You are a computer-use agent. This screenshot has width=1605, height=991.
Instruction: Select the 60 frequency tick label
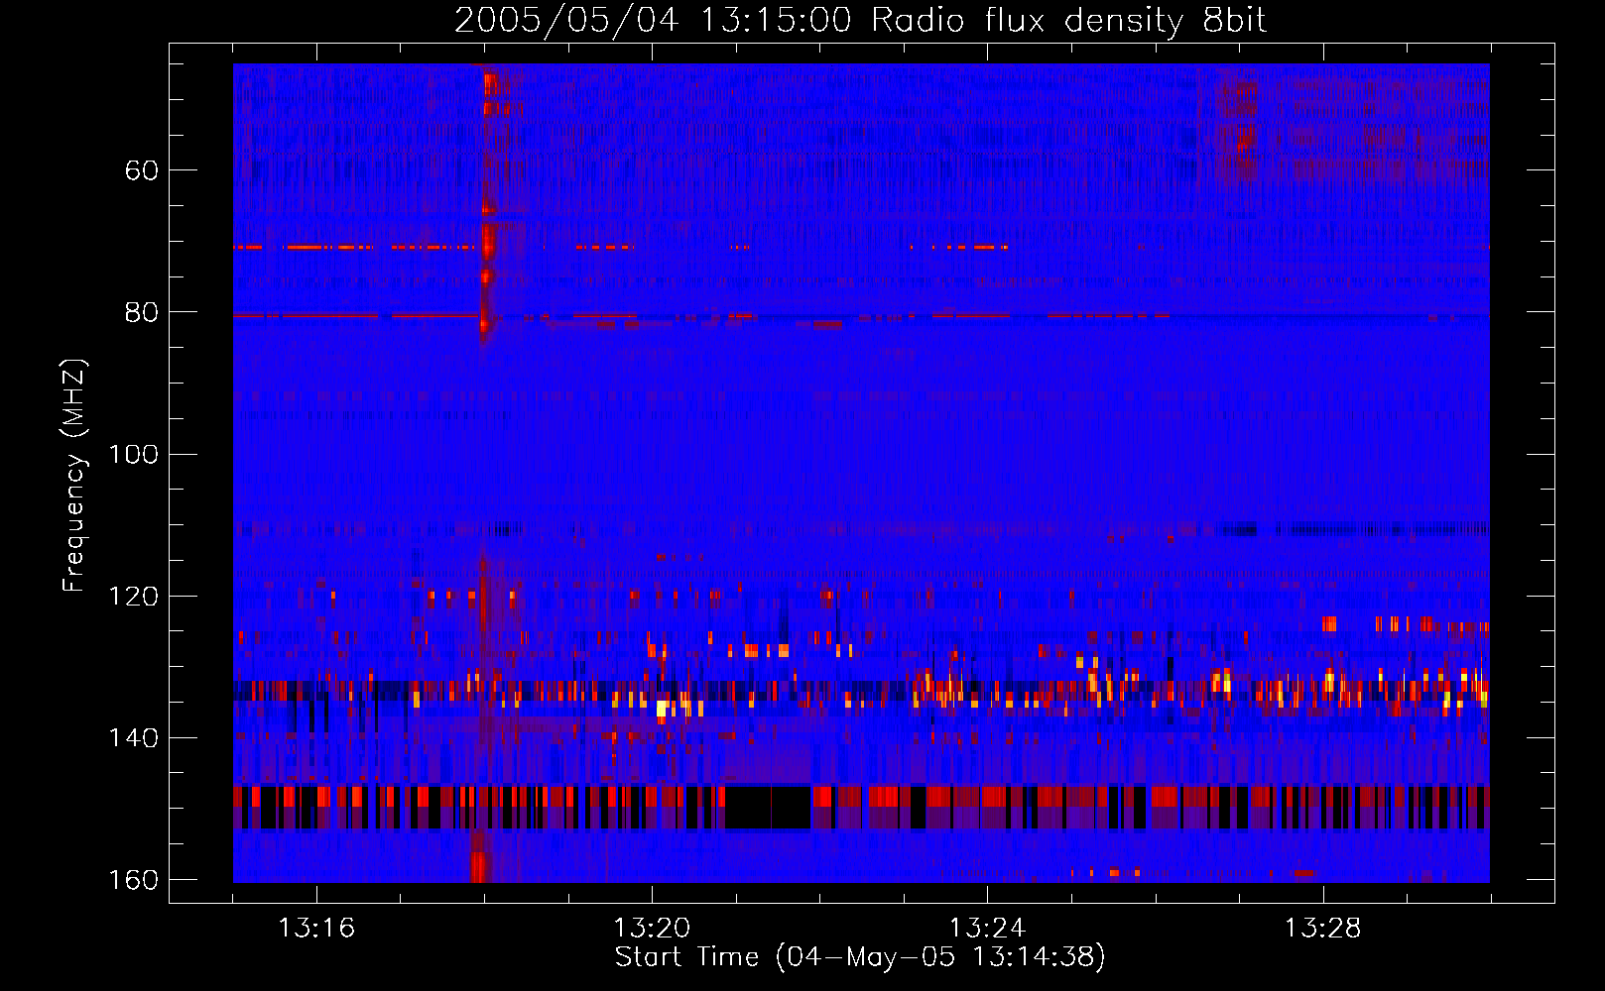coord(142,170)
